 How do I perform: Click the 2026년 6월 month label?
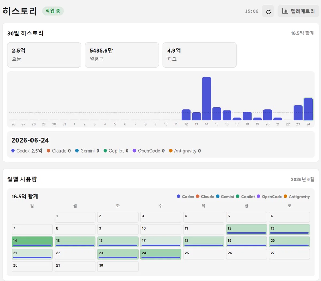coord(303,179)
